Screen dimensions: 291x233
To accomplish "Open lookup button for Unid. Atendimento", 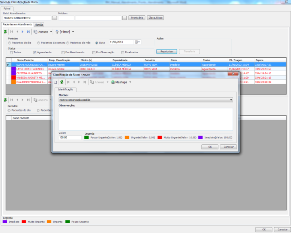I will pyautogui.click(x=54, y=18).
